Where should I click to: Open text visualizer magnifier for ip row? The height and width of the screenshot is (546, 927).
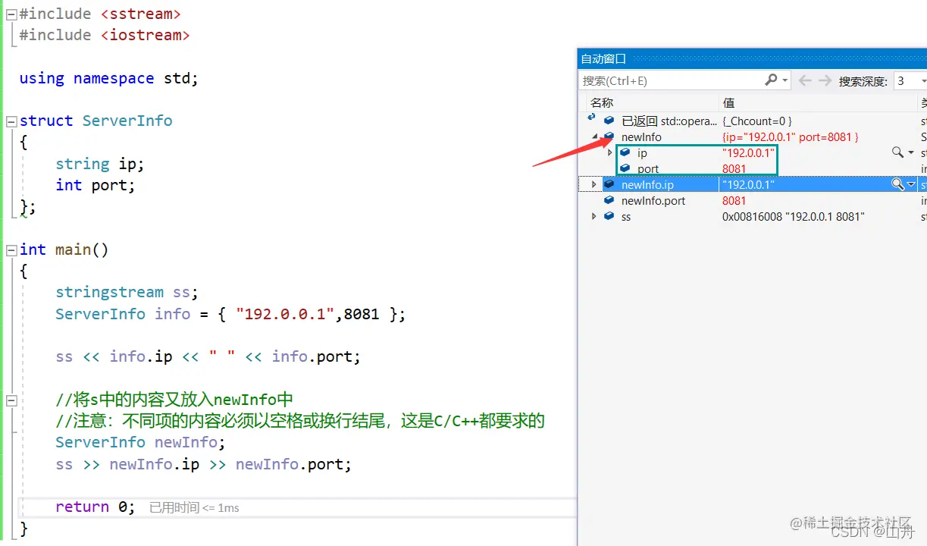(x=897, y=152)
